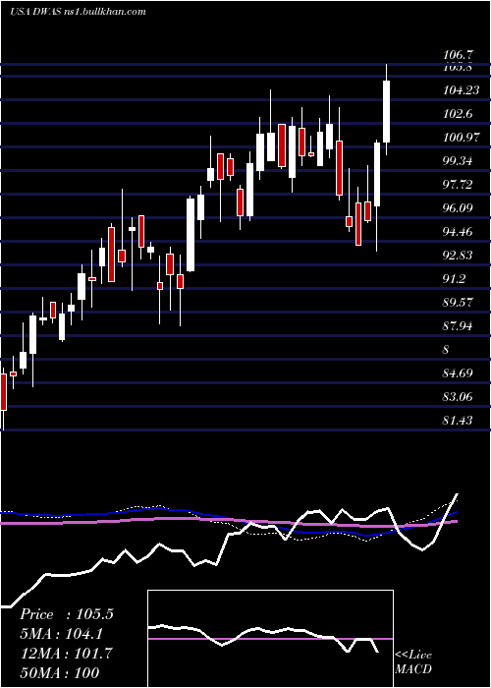Select the 100.97 price axis label

point(462,138)
